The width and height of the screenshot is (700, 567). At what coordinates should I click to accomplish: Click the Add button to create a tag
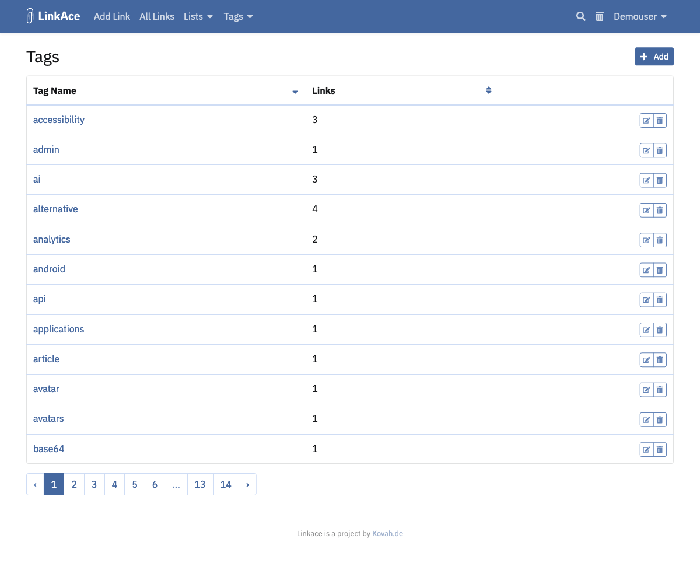coord(654,57)
